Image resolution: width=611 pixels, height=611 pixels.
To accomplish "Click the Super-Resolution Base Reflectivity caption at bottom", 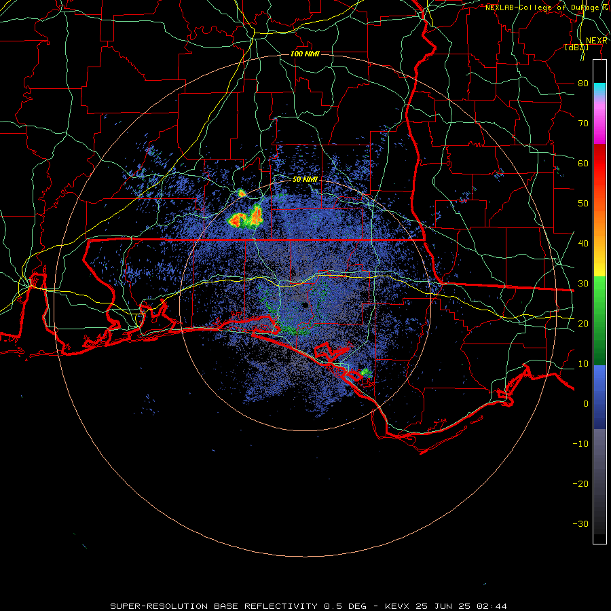I will tap(308, 606).
